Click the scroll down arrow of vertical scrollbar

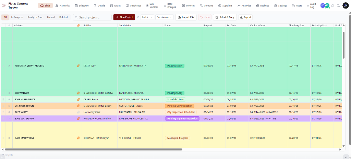tap(343, 146)
